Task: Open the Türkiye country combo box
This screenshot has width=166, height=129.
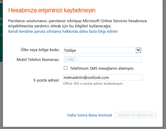Action: 102,50
